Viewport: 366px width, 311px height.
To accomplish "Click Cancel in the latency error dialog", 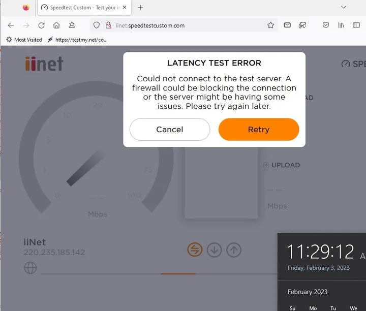I will (x=169, y=130).
